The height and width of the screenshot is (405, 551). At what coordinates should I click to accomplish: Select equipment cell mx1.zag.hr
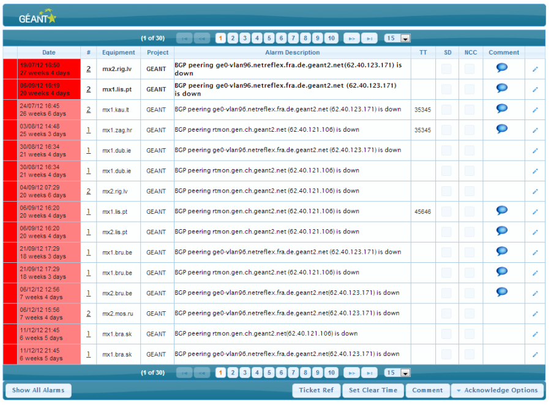117,130
